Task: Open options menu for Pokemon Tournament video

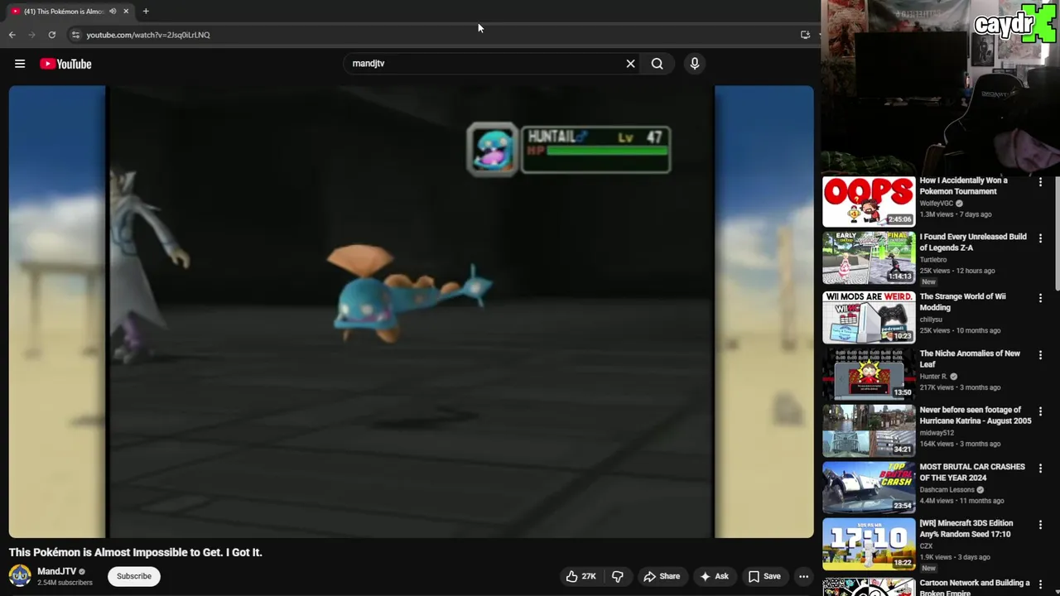Action: click(1040, 182)
